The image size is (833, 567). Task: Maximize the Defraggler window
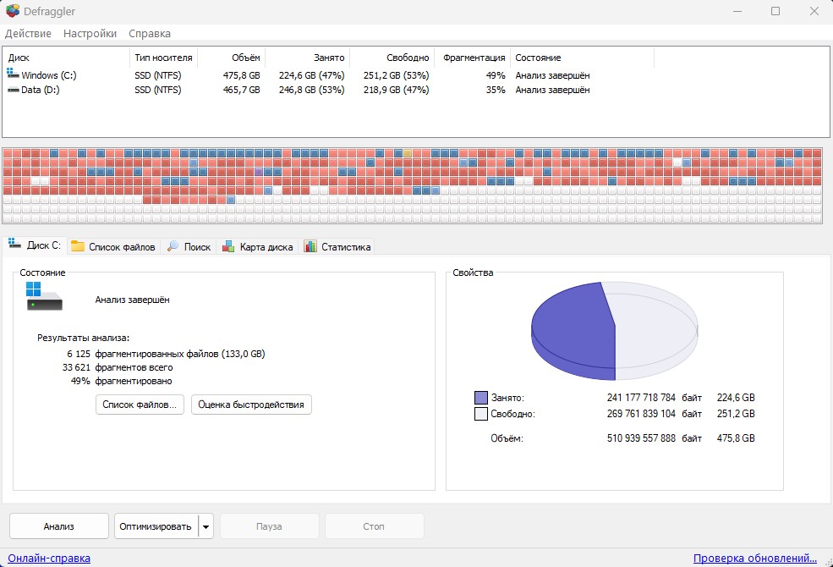point(775,11)
